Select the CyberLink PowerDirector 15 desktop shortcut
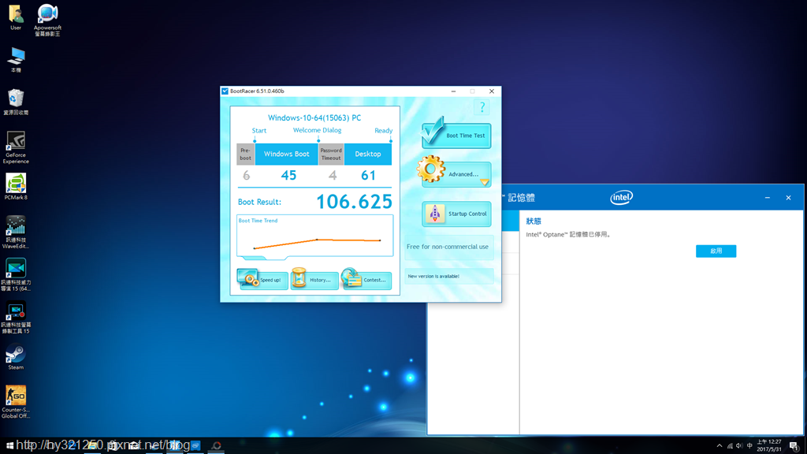 pos(16,275)
